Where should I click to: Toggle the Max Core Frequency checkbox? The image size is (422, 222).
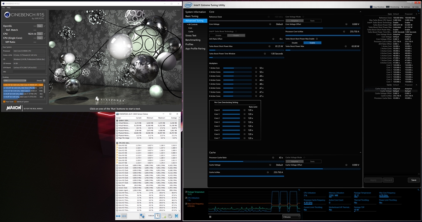tap(186, 203)
